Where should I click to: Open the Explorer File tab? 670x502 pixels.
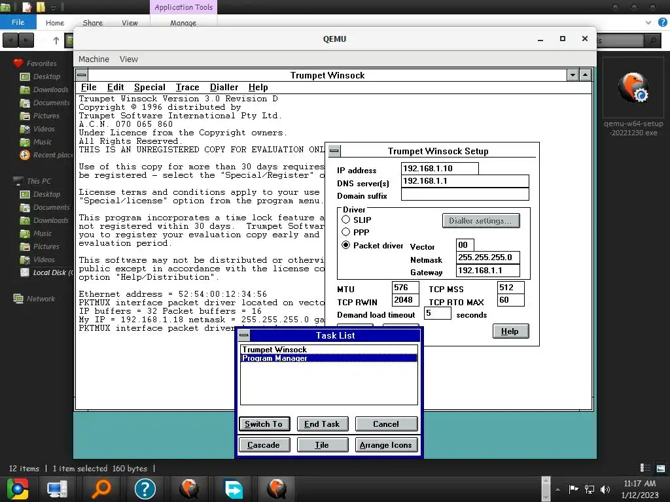[x=18, y=22]
